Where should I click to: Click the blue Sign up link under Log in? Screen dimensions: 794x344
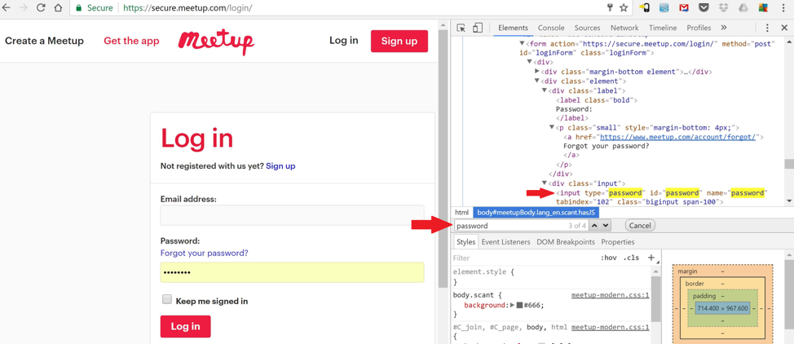tap(280, 165)
